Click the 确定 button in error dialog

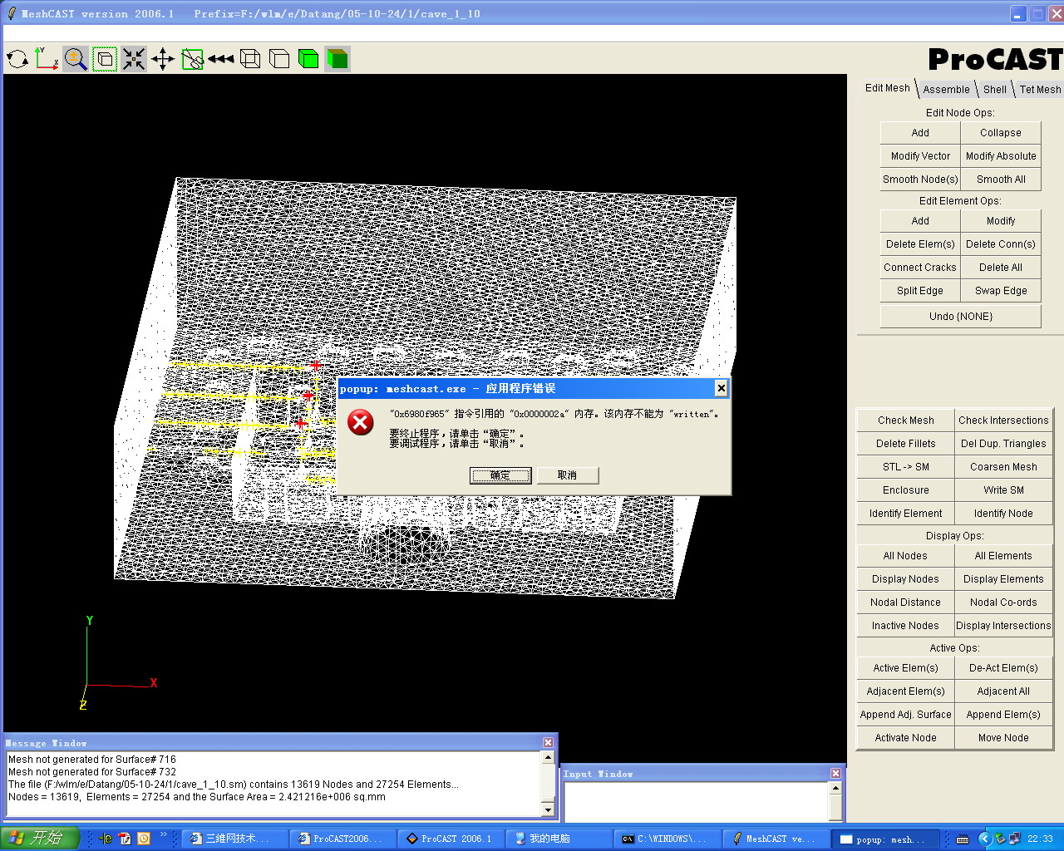pos(500,475)
